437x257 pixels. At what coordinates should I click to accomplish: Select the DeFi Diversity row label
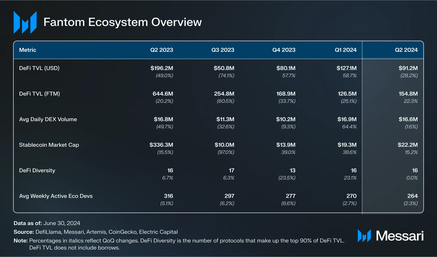[37, 170]
